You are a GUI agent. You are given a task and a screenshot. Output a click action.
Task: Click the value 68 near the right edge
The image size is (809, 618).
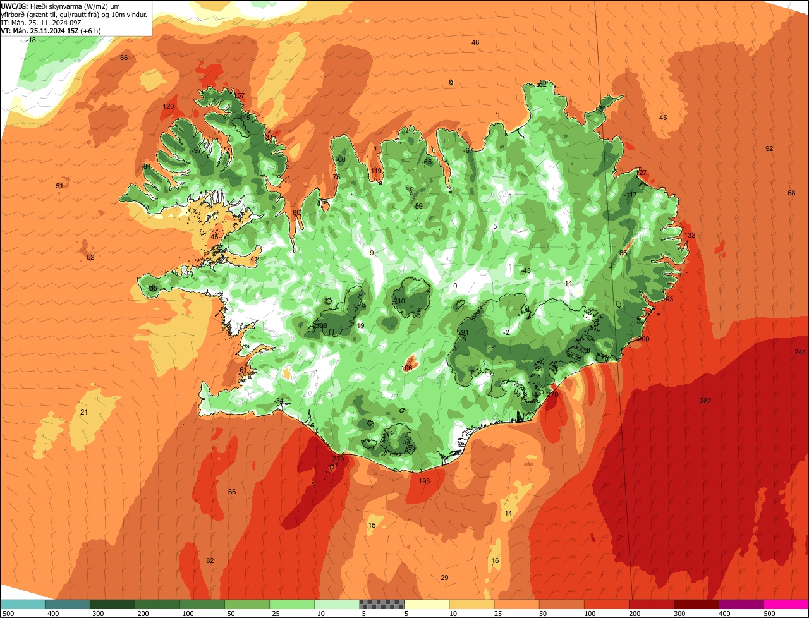point(791,193)
